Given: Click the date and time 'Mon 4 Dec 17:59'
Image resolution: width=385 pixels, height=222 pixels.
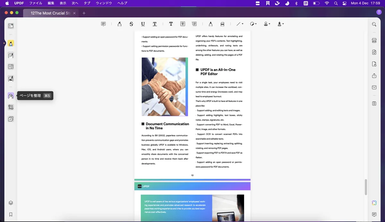Looking at the screenshot, I should coord(366,3).
